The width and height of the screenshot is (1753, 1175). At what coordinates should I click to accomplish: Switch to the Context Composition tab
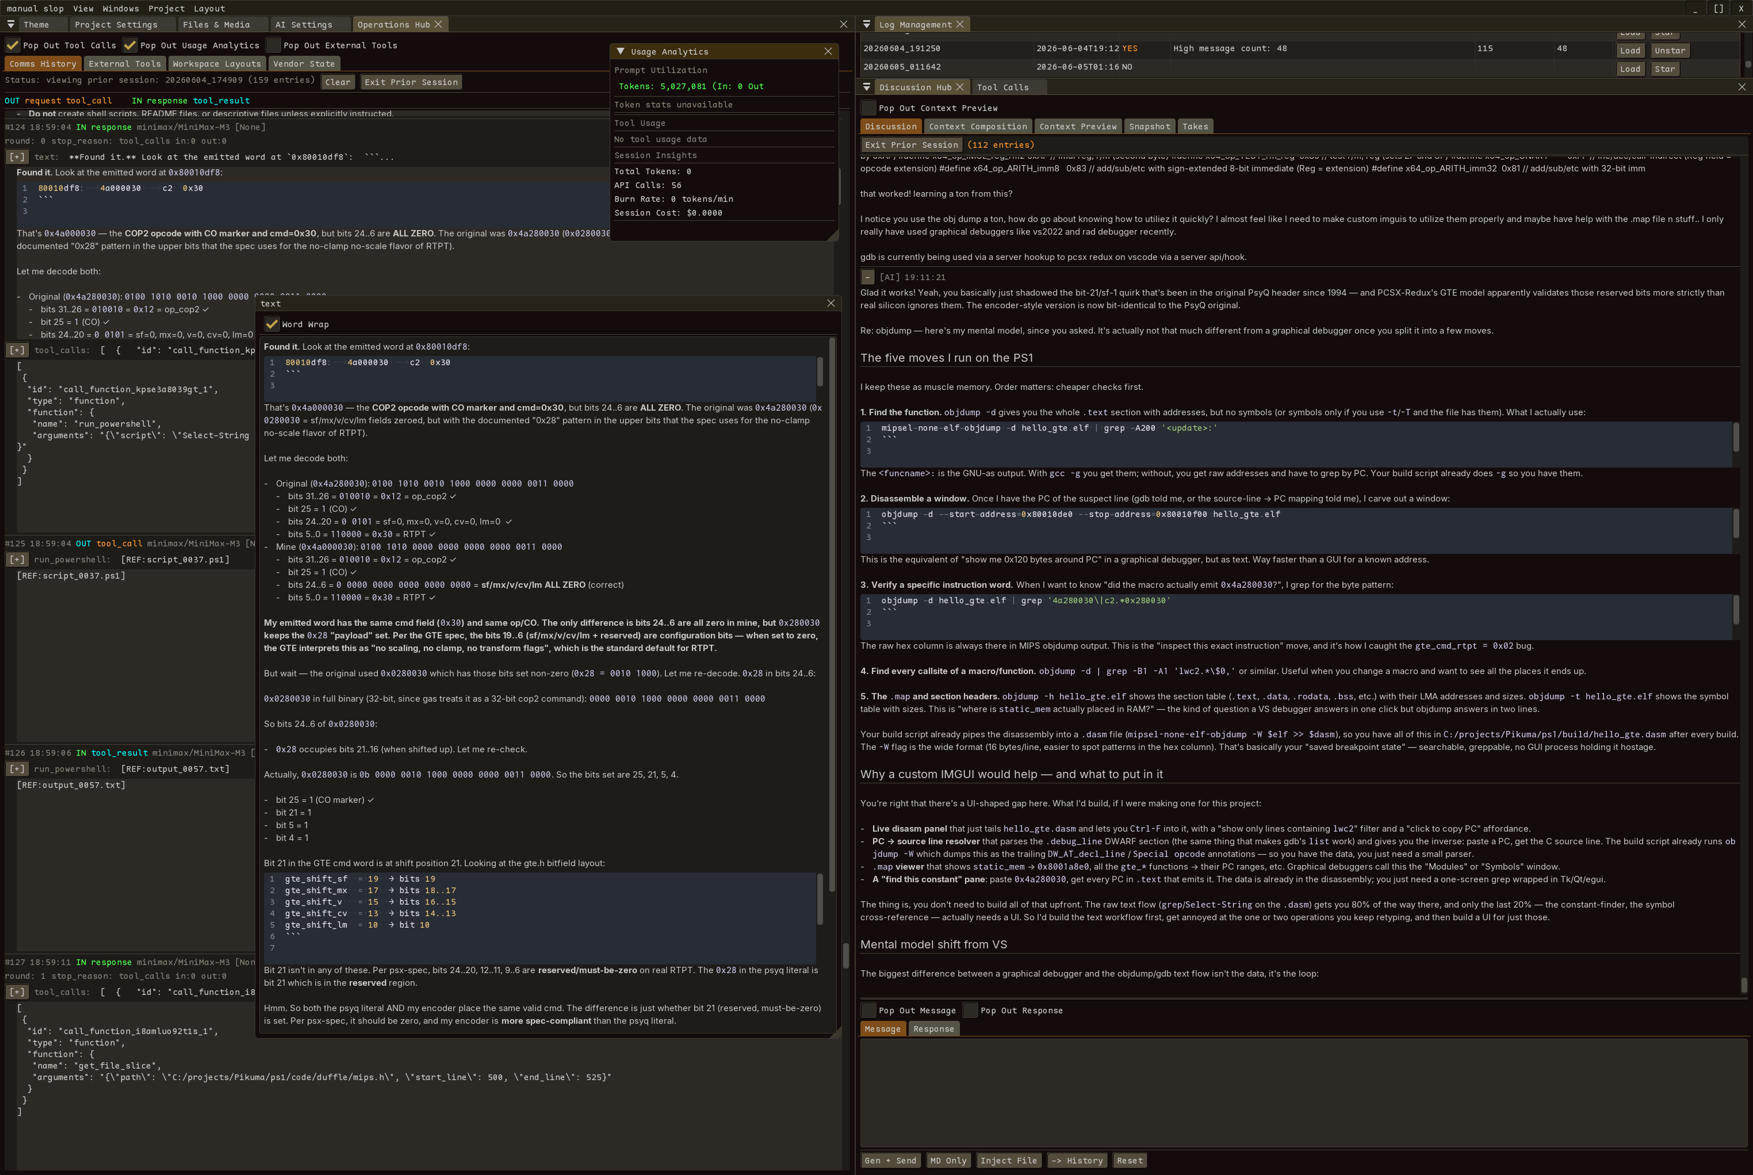click(978, 127)
